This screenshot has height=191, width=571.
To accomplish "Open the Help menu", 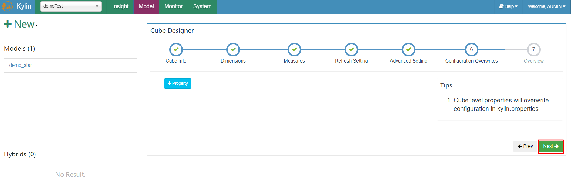I will point(508,6).
